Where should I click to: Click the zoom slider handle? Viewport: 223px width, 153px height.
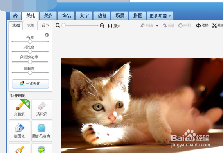pyautogui.click(x=63, y=25)
